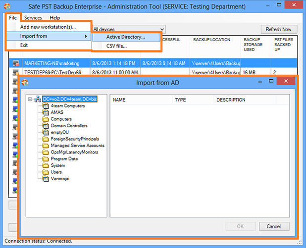Click the 8/6/2013 11:00:00 AM cell
Viewport: 306px width, 248px height.
click(x=115, y=72)
